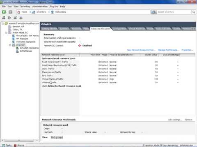Click the second icon in the second toolbar row
197x147 pixels.
9,18
